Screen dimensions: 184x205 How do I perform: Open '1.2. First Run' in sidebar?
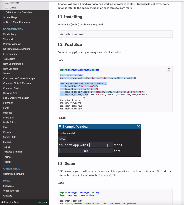coord(12,3)
